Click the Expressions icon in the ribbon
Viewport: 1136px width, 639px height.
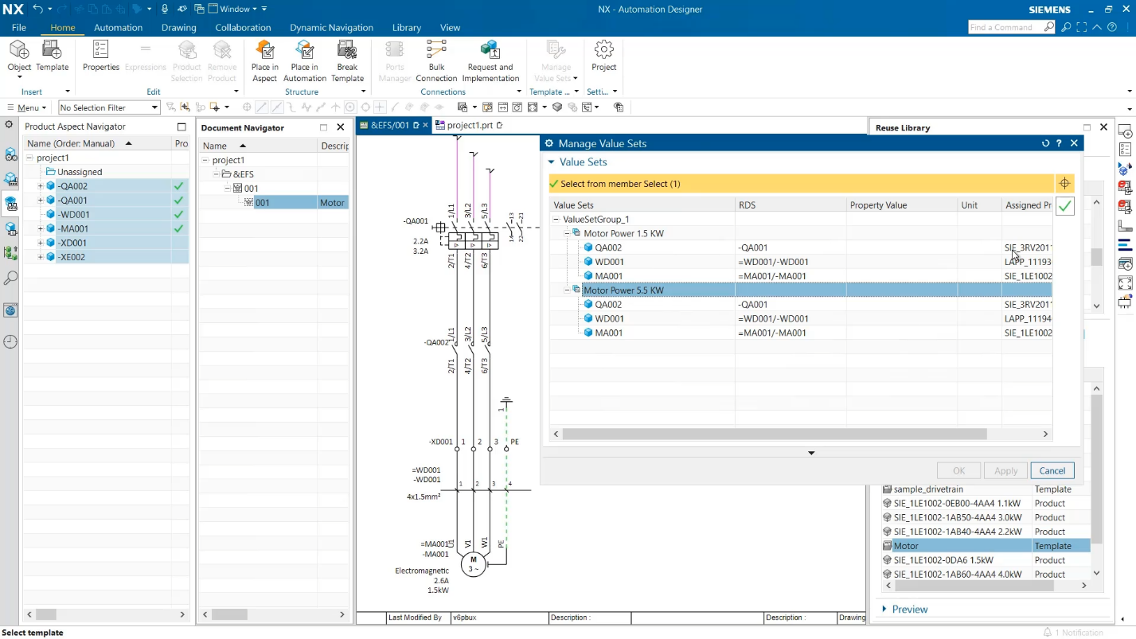click(145, 56)
